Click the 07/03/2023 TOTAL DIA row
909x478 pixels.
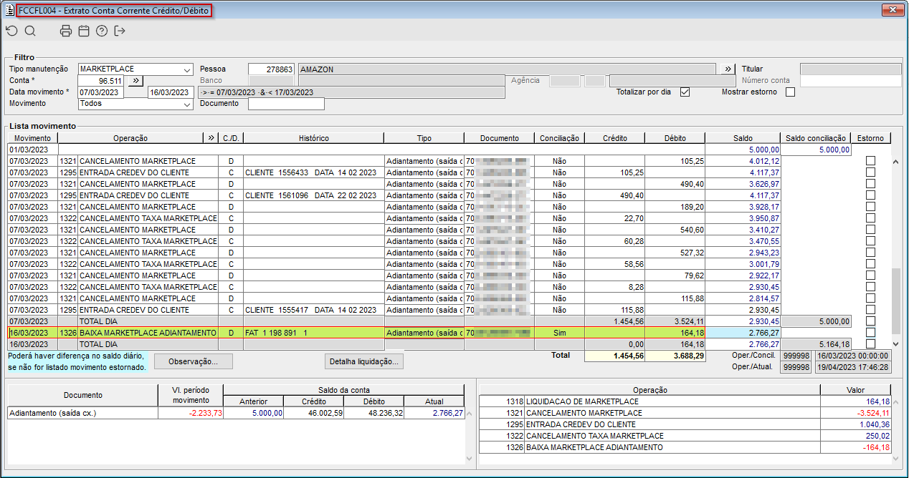point(449,321)
